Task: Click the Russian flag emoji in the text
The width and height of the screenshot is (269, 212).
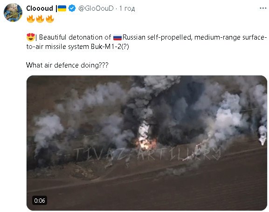Action: click(x=117, y=37)
